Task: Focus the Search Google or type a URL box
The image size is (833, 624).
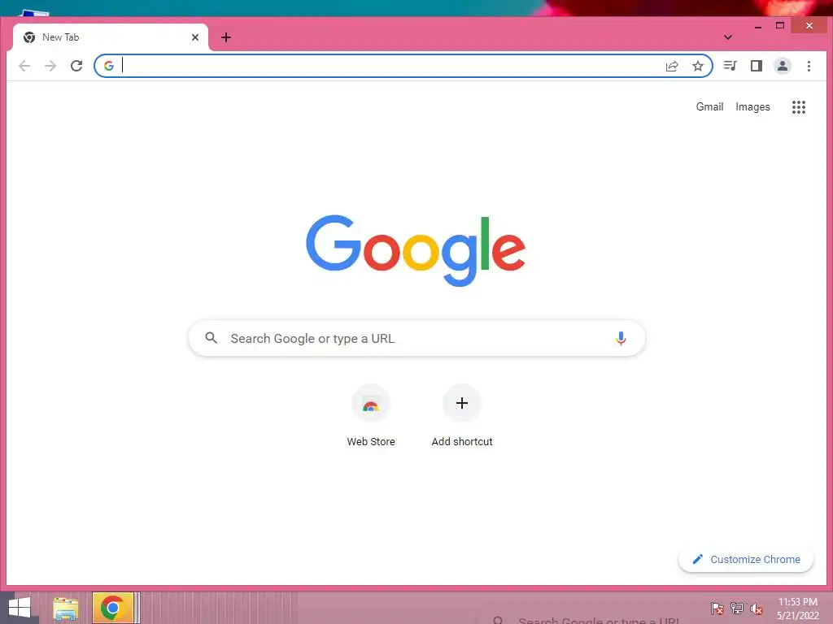Action: pos(417,338)
